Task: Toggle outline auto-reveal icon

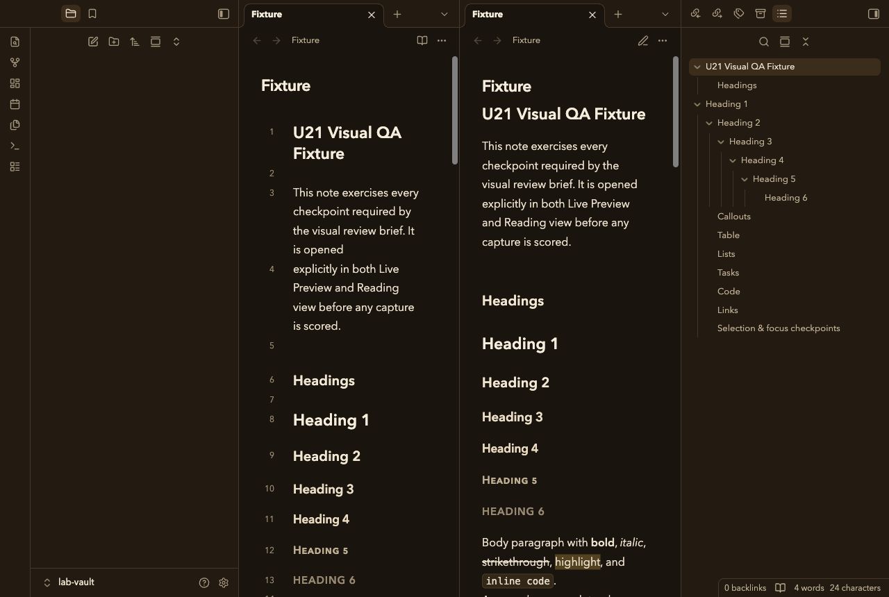Action: pyautogui.click(x=785, y=42)
